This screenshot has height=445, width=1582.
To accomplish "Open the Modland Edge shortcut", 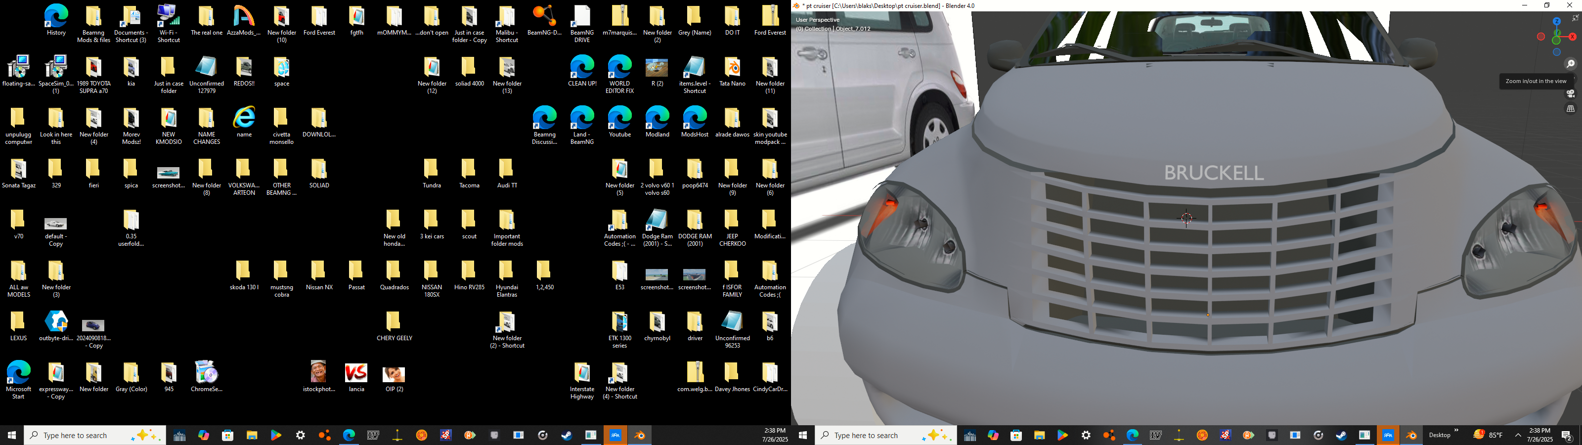I will click(657, 122).
